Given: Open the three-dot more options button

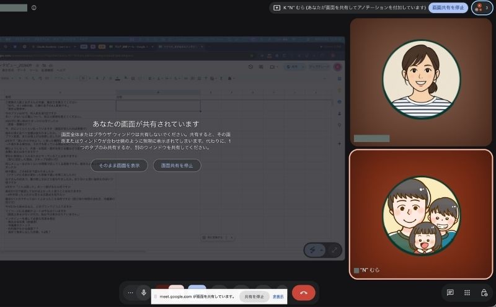Looking at the screenshot, I should click(x=130, y=293).
